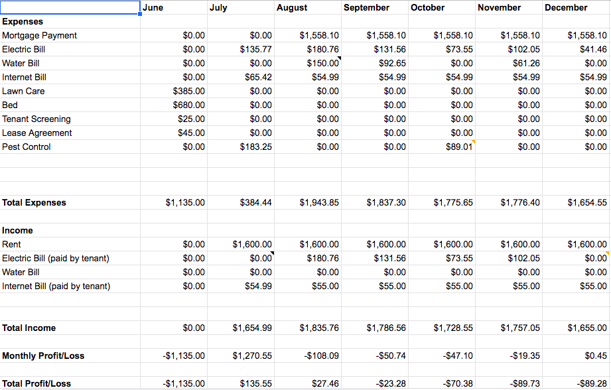Select the Total Income row label
This screenshot has width=611, height=390.
tap(29, 328)
